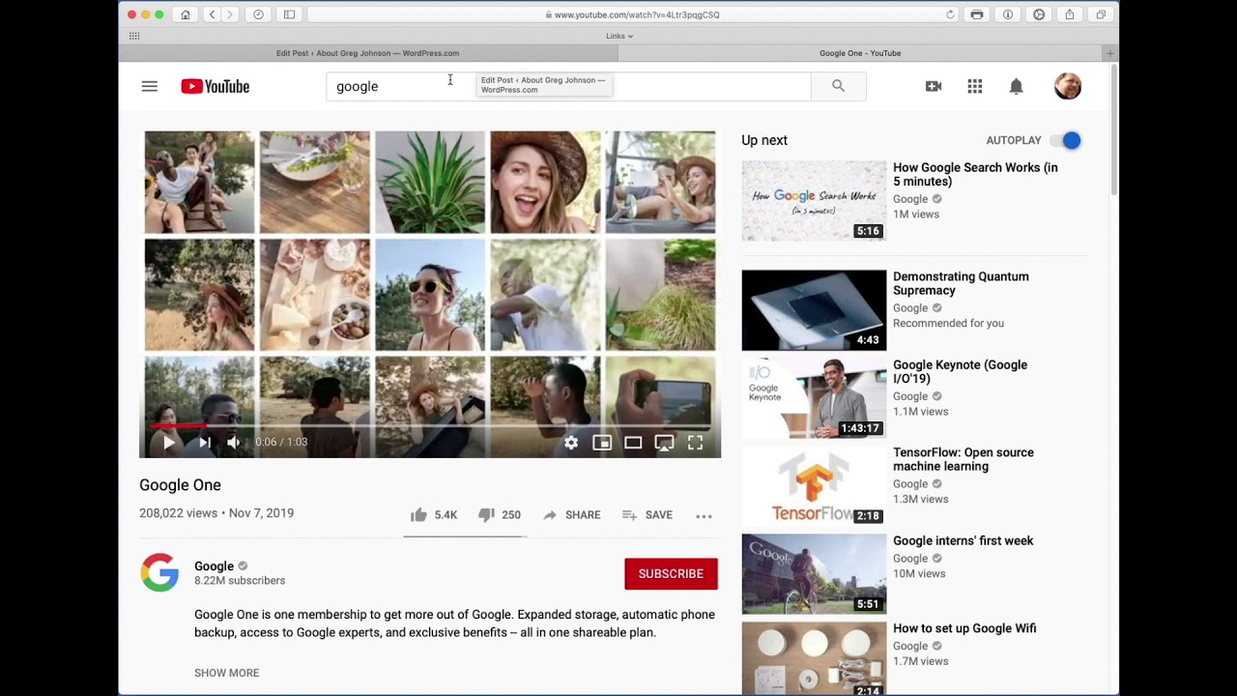This screenshot has width=1237, height=696.
Task: Click the Safari address bar URL
Action: [x=633, y=14]
